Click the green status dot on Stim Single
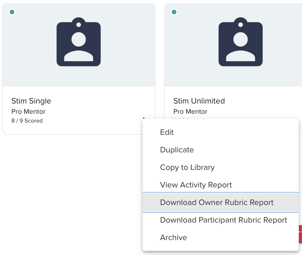This screenshot has height=255, width=302. point(12,12)
